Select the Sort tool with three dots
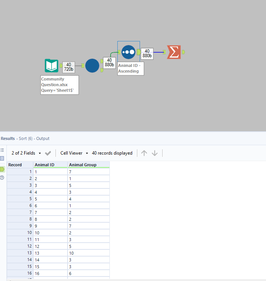The width and height of the screenshot is (266, 281). [128, 52]
